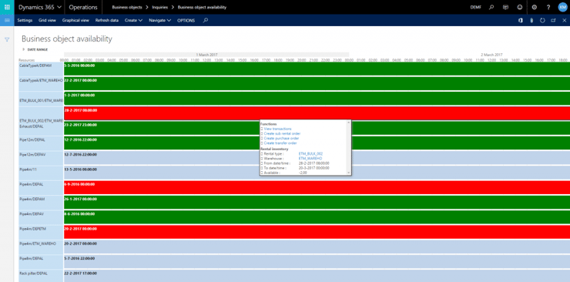570x282 pixels.
Task: Open the OPTIONS tab
Action: [186, 20]
